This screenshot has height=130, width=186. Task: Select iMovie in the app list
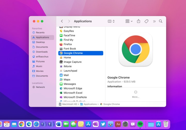tap(81, 66)
